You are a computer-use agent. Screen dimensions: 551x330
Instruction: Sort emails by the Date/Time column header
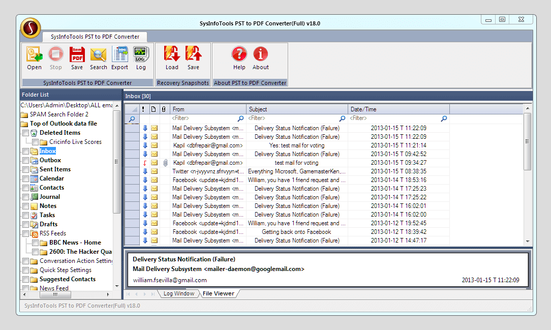[399, 109]
